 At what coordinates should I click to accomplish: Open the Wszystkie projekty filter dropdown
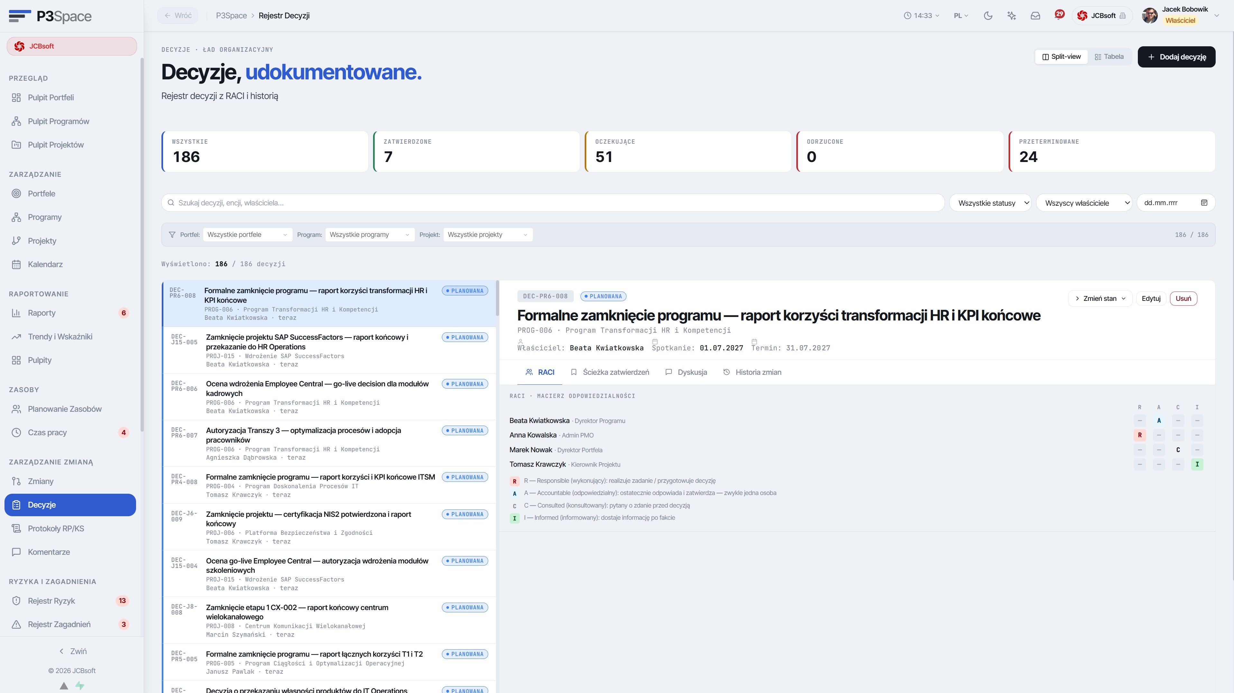click(488, 235)
